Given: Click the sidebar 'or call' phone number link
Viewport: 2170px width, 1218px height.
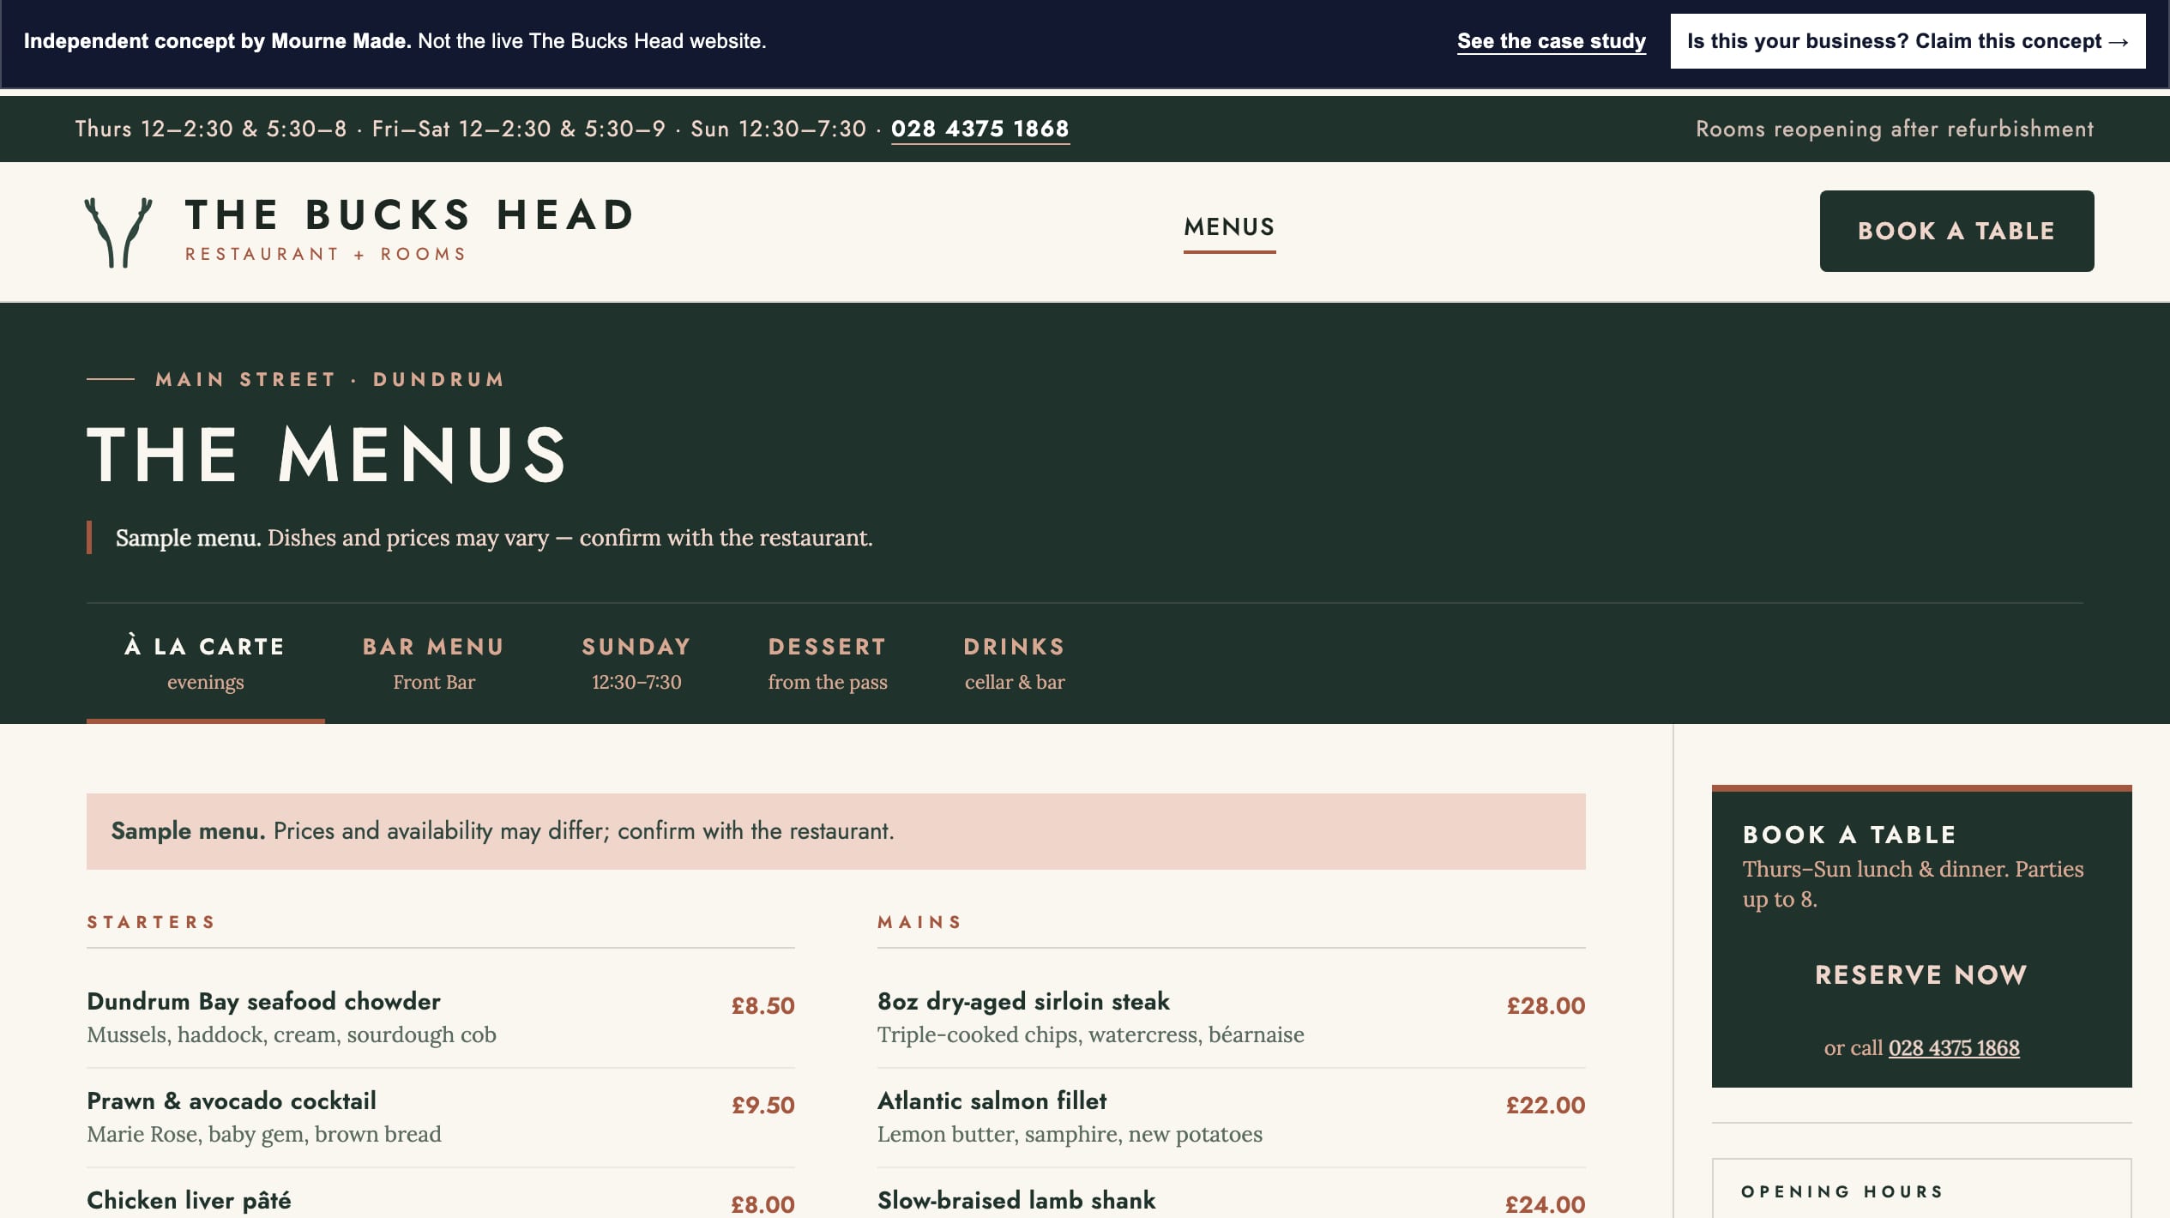Looking at the screenshot, I should (1953, 1047).
